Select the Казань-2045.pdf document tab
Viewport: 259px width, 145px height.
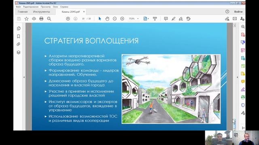tap(71, 12)
